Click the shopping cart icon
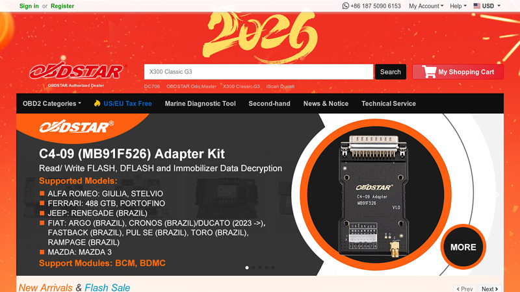 click(x=429, y=71)
